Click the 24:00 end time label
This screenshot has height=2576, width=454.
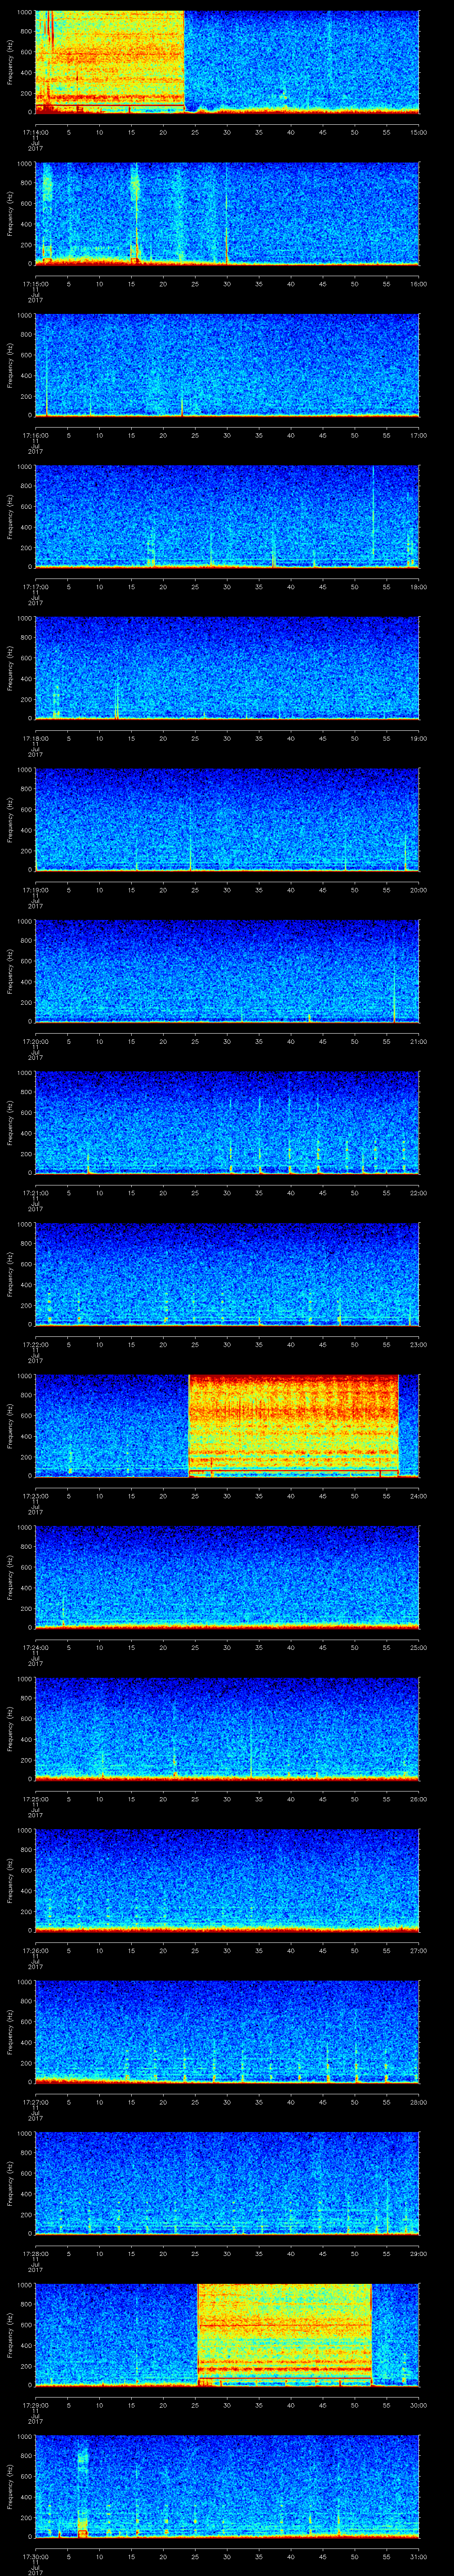418,1496
